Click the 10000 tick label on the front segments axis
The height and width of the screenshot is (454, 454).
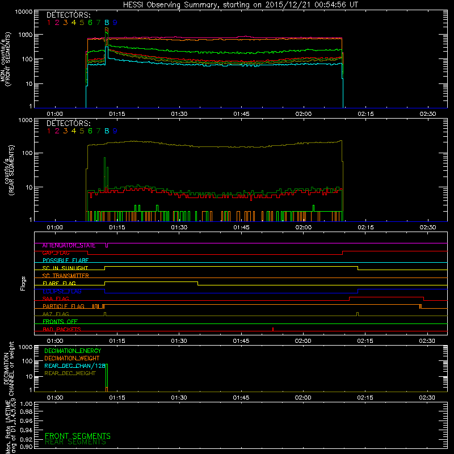point(24,12)
